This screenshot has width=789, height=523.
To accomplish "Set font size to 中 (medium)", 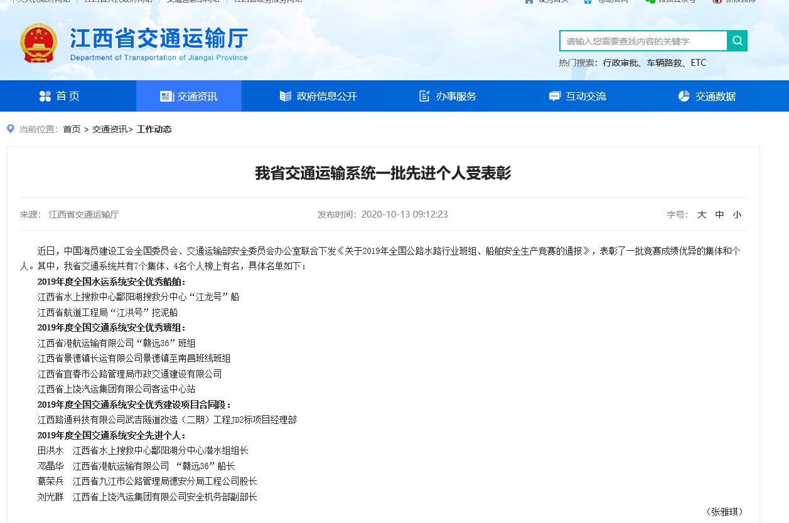I will 719,214.
